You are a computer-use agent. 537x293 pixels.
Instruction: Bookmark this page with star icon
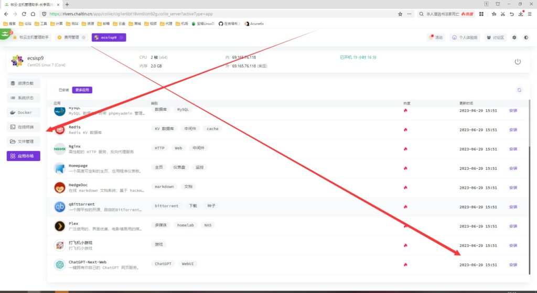point(400,14)
